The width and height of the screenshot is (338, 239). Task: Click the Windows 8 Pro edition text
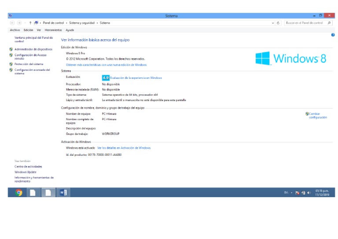tap(75, 53)
